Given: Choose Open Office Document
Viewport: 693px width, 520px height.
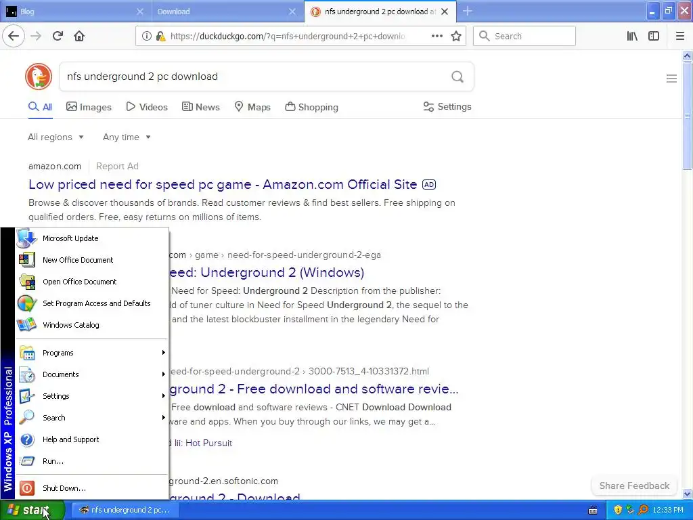Looking at the screenshot, I should pos(92,282).
